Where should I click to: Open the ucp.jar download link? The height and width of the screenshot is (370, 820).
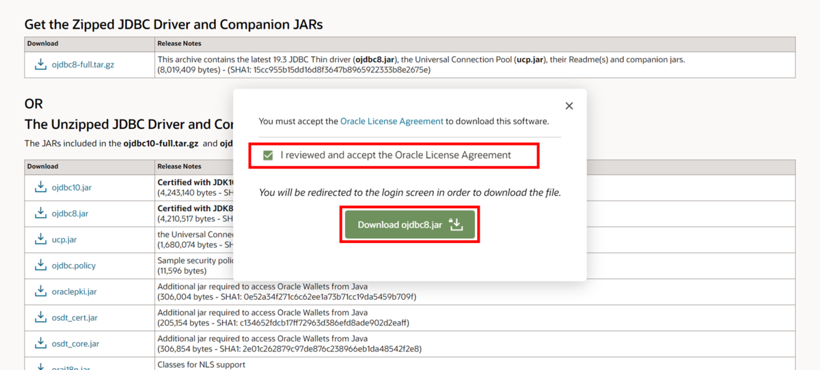(x=64, y=240)
